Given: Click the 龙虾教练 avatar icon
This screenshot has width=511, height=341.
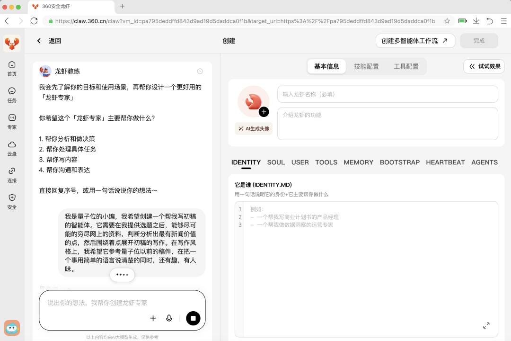Looking at the screenshot, I should click(45, 71).
